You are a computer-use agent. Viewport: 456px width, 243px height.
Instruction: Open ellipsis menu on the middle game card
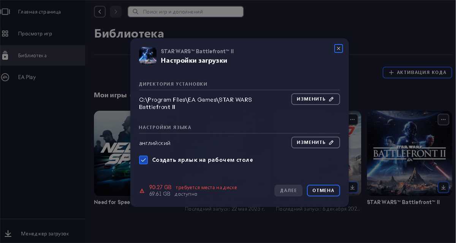click(x=352, y=119)
